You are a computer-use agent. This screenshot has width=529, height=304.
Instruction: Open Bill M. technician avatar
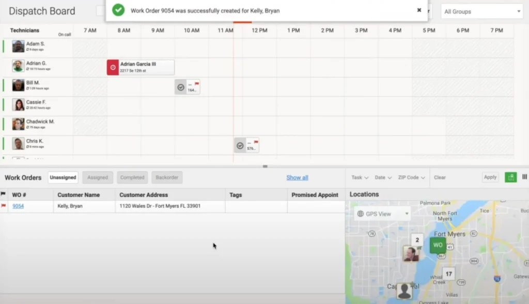point(18,85)
